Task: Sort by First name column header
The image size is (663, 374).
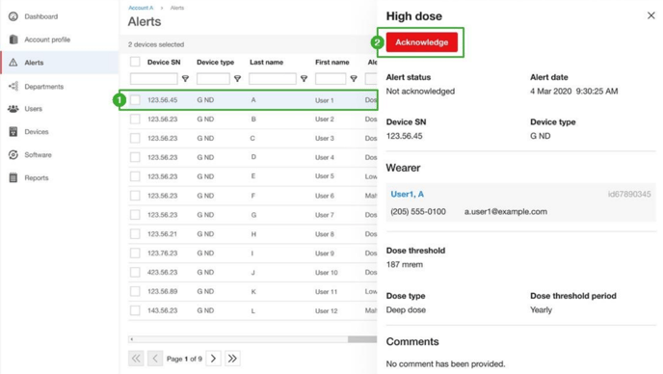Action: [x=332, y=63]
